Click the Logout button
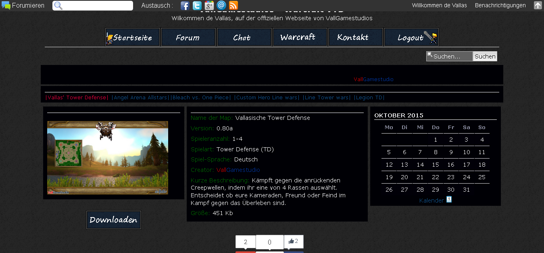This screenshot has width=544, height=253. point(411,38)
